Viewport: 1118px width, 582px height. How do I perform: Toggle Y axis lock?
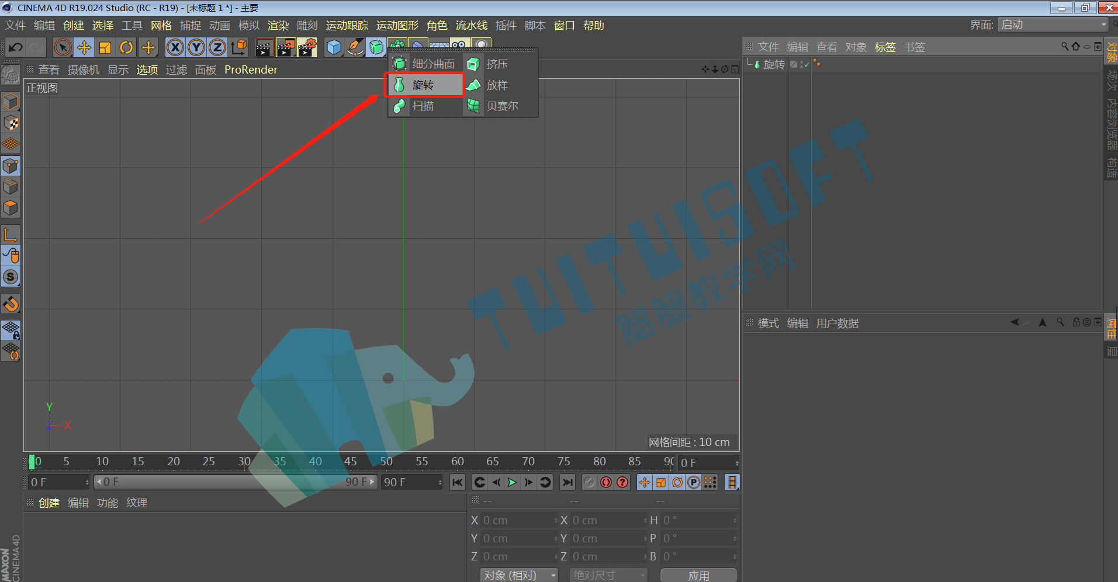click(x=196, y=47)
